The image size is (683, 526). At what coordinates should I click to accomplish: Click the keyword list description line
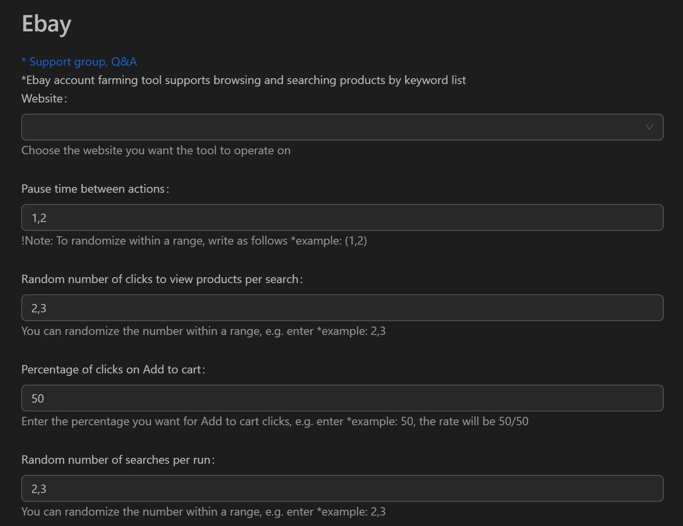pos(243,80)
